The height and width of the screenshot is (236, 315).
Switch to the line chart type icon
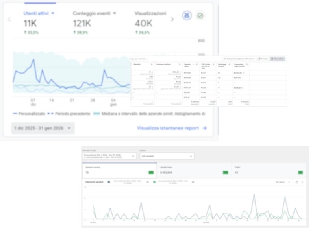pos(296,182)
